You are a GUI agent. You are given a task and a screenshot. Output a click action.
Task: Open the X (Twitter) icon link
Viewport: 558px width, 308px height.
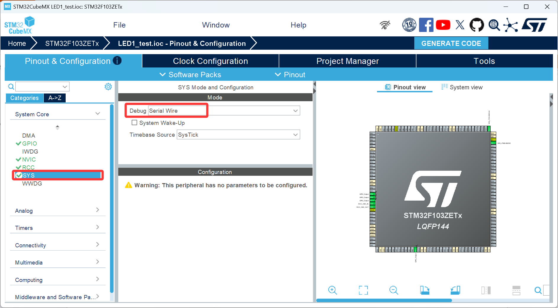click(x=460, y=25)
